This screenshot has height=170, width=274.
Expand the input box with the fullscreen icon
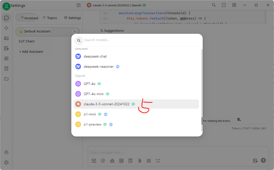(x=158, y=161)
